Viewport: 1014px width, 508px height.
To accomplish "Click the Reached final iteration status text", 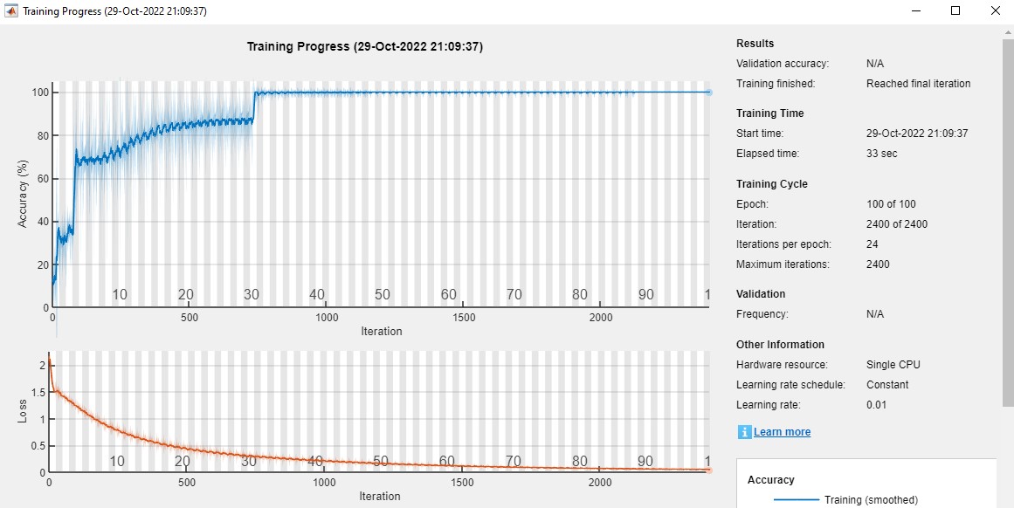I will 918,84.
